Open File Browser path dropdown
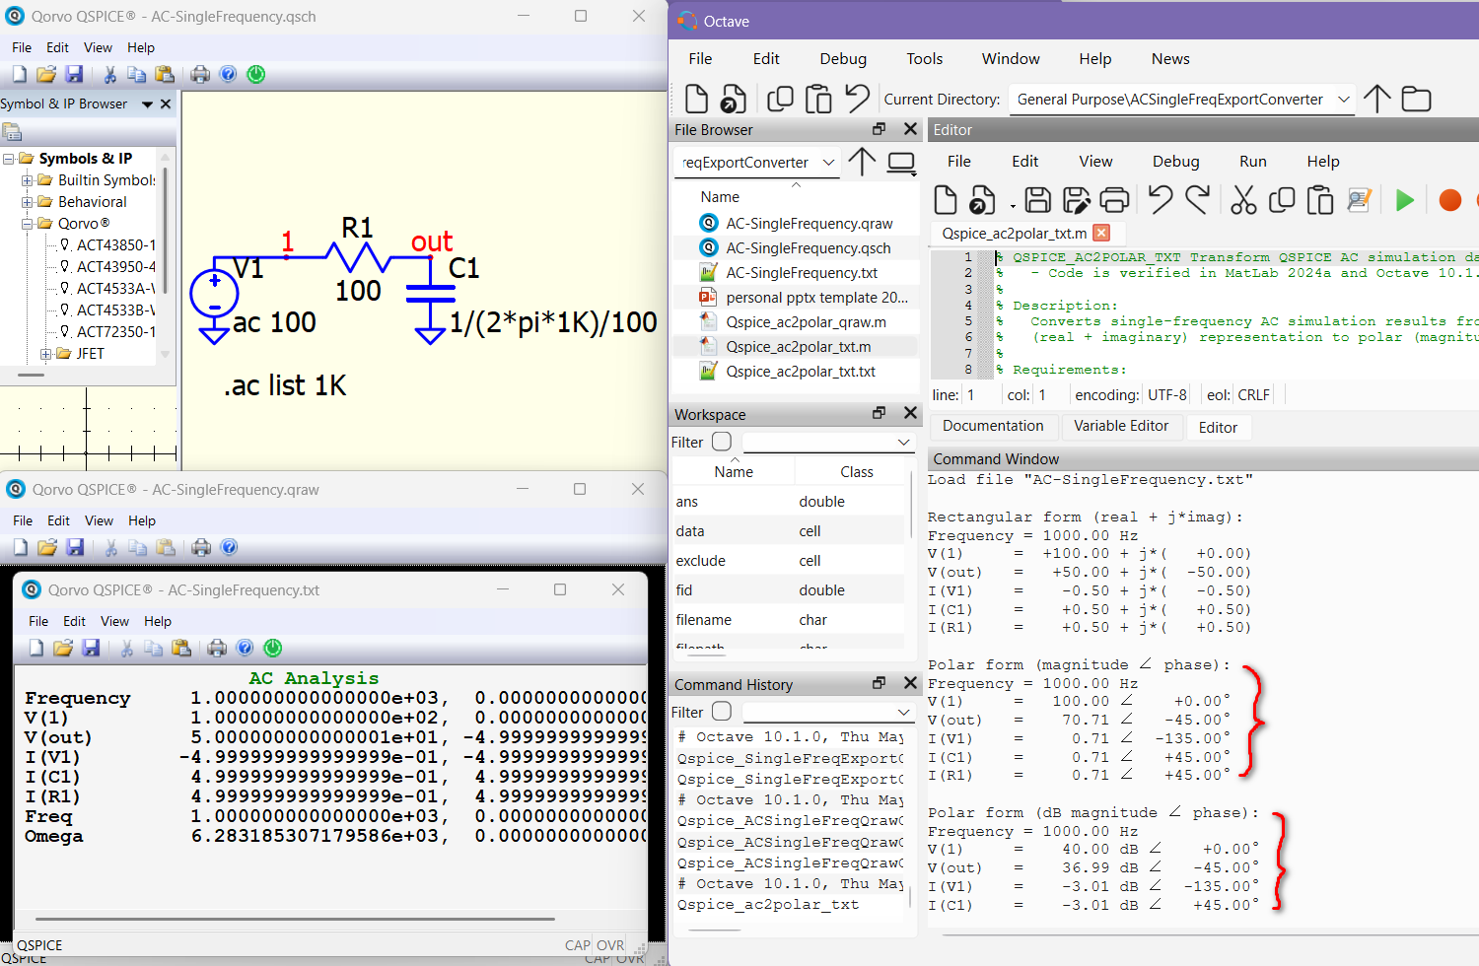This screenshot has height=966, width=1479. coord(828,162)
